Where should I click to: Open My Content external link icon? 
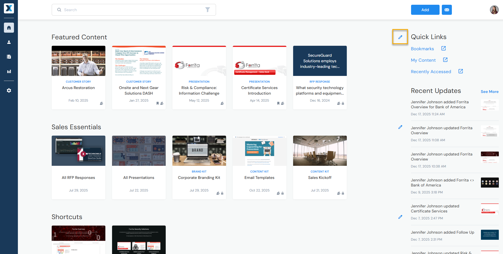coord(445,60)
